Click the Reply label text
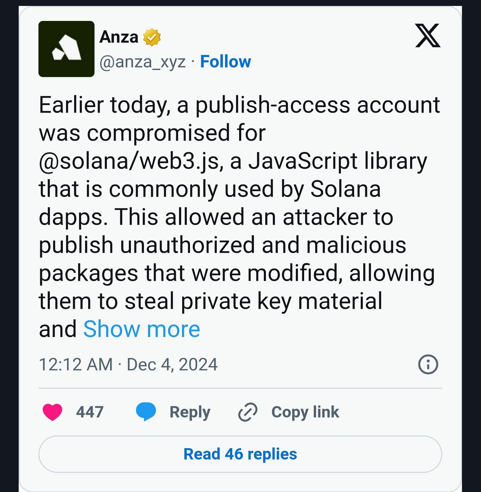 pos(190,412)
